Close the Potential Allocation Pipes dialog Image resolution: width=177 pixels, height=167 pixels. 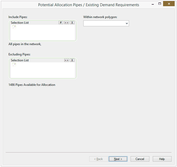coord(169,4)
